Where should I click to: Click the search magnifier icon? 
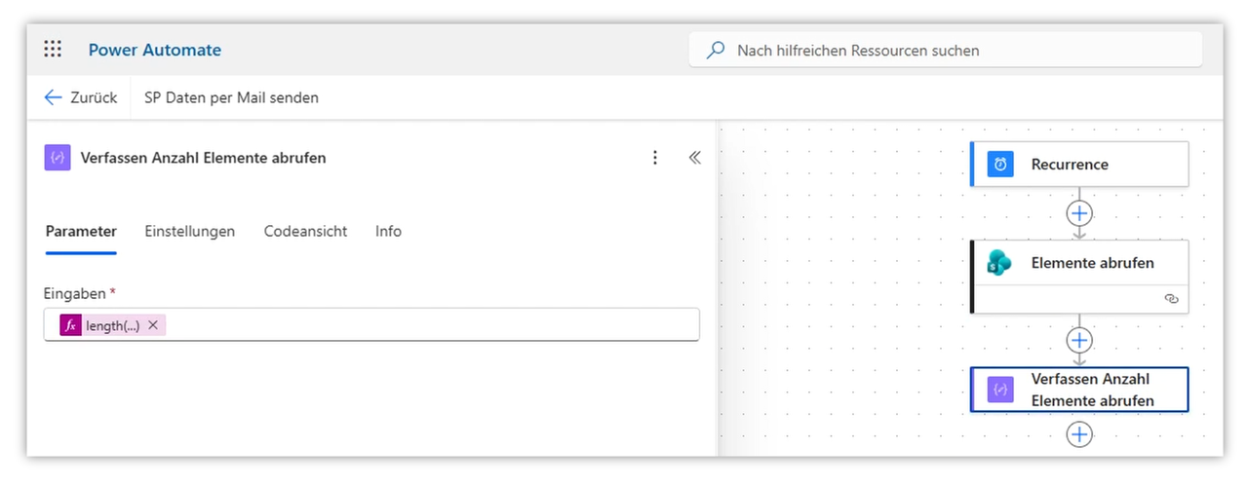click(x=716, y=50)
